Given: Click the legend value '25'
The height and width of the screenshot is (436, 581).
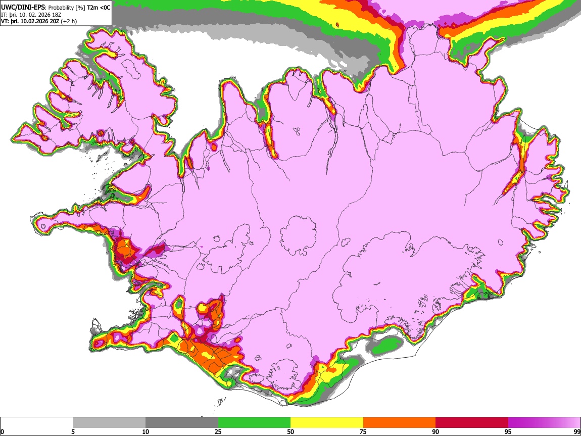Looking at the screenshot, I should click(218, 432).
